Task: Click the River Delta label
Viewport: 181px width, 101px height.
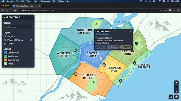Action: coord(120,22)
